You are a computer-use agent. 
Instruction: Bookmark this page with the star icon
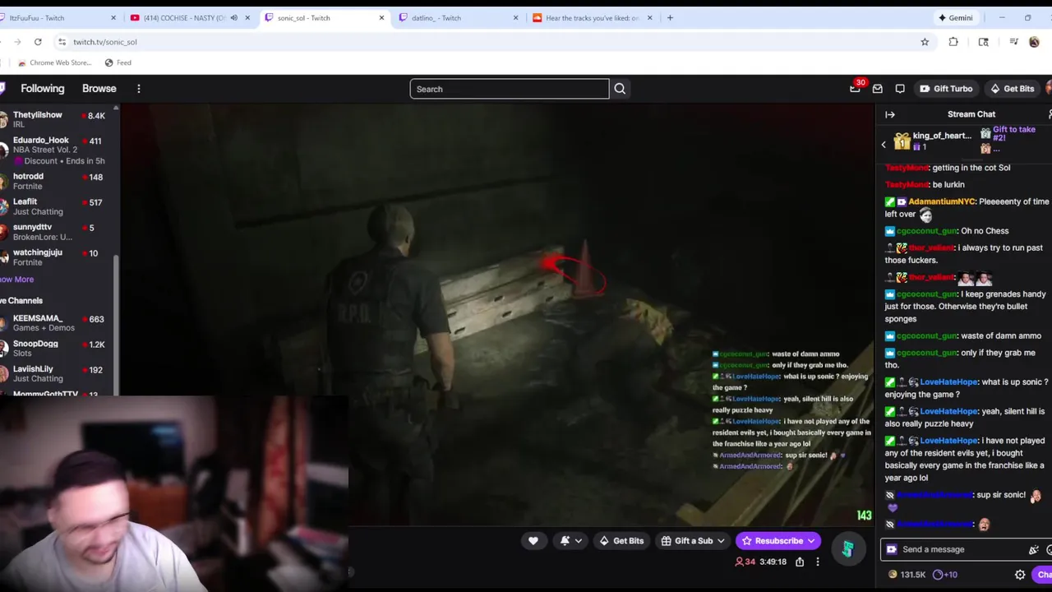tap(925, 42)
